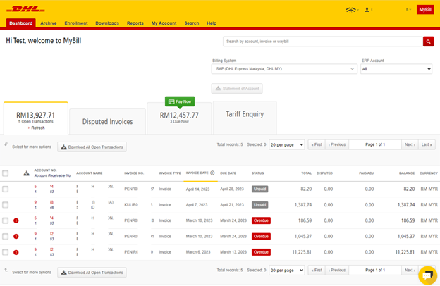Open the Downloads menu

click(x=107, y=23)
